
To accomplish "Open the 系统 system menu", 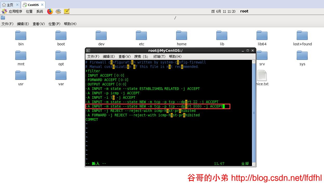I will point(40,11).
